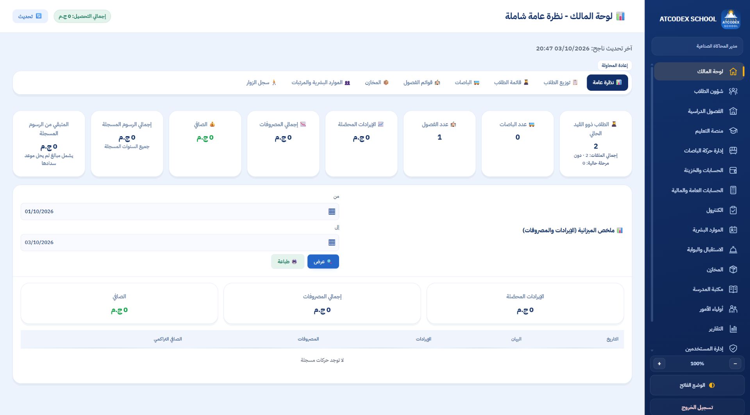
Task: Open Accounts and Treasury wallet icon
Action: pyautogui.click(x=733, y=171)
